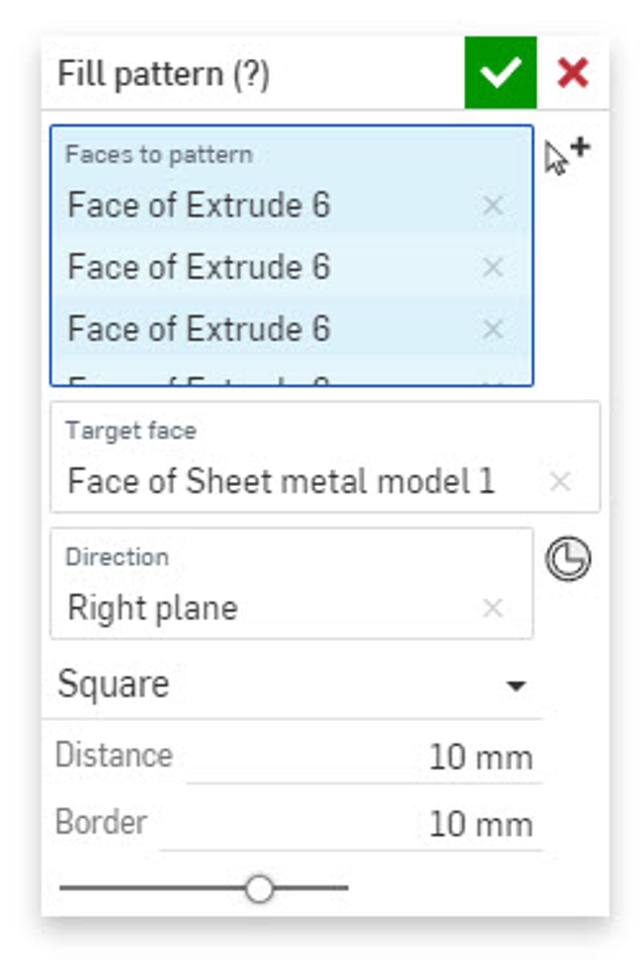Click the Direction mate connector icon
The height and width of the screenshot is (960, 640).
coord(568,558)
